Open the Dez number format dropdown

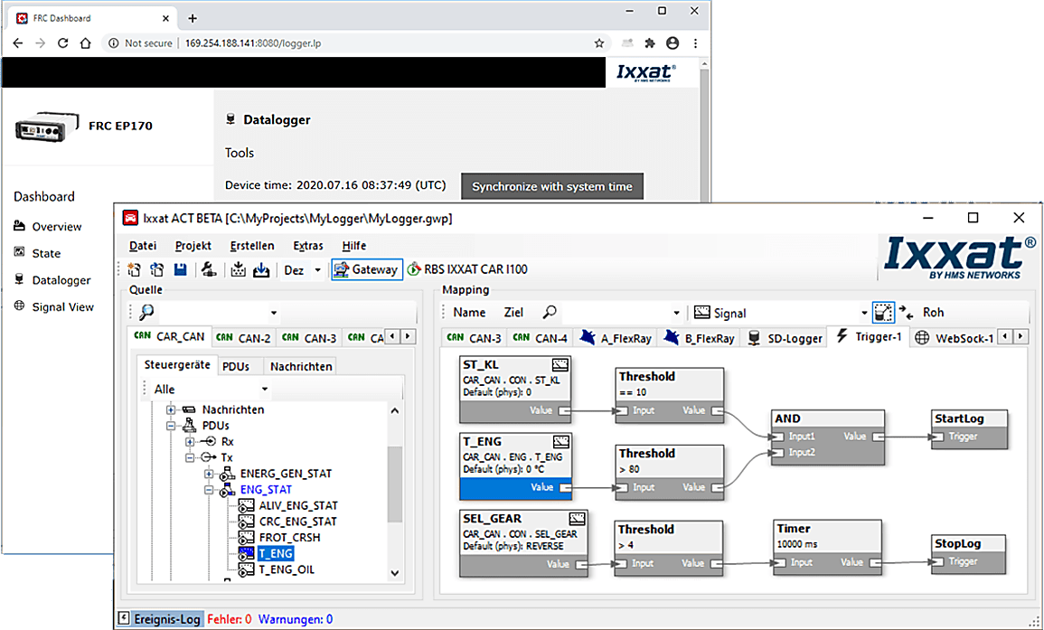[x=317, y=270]
